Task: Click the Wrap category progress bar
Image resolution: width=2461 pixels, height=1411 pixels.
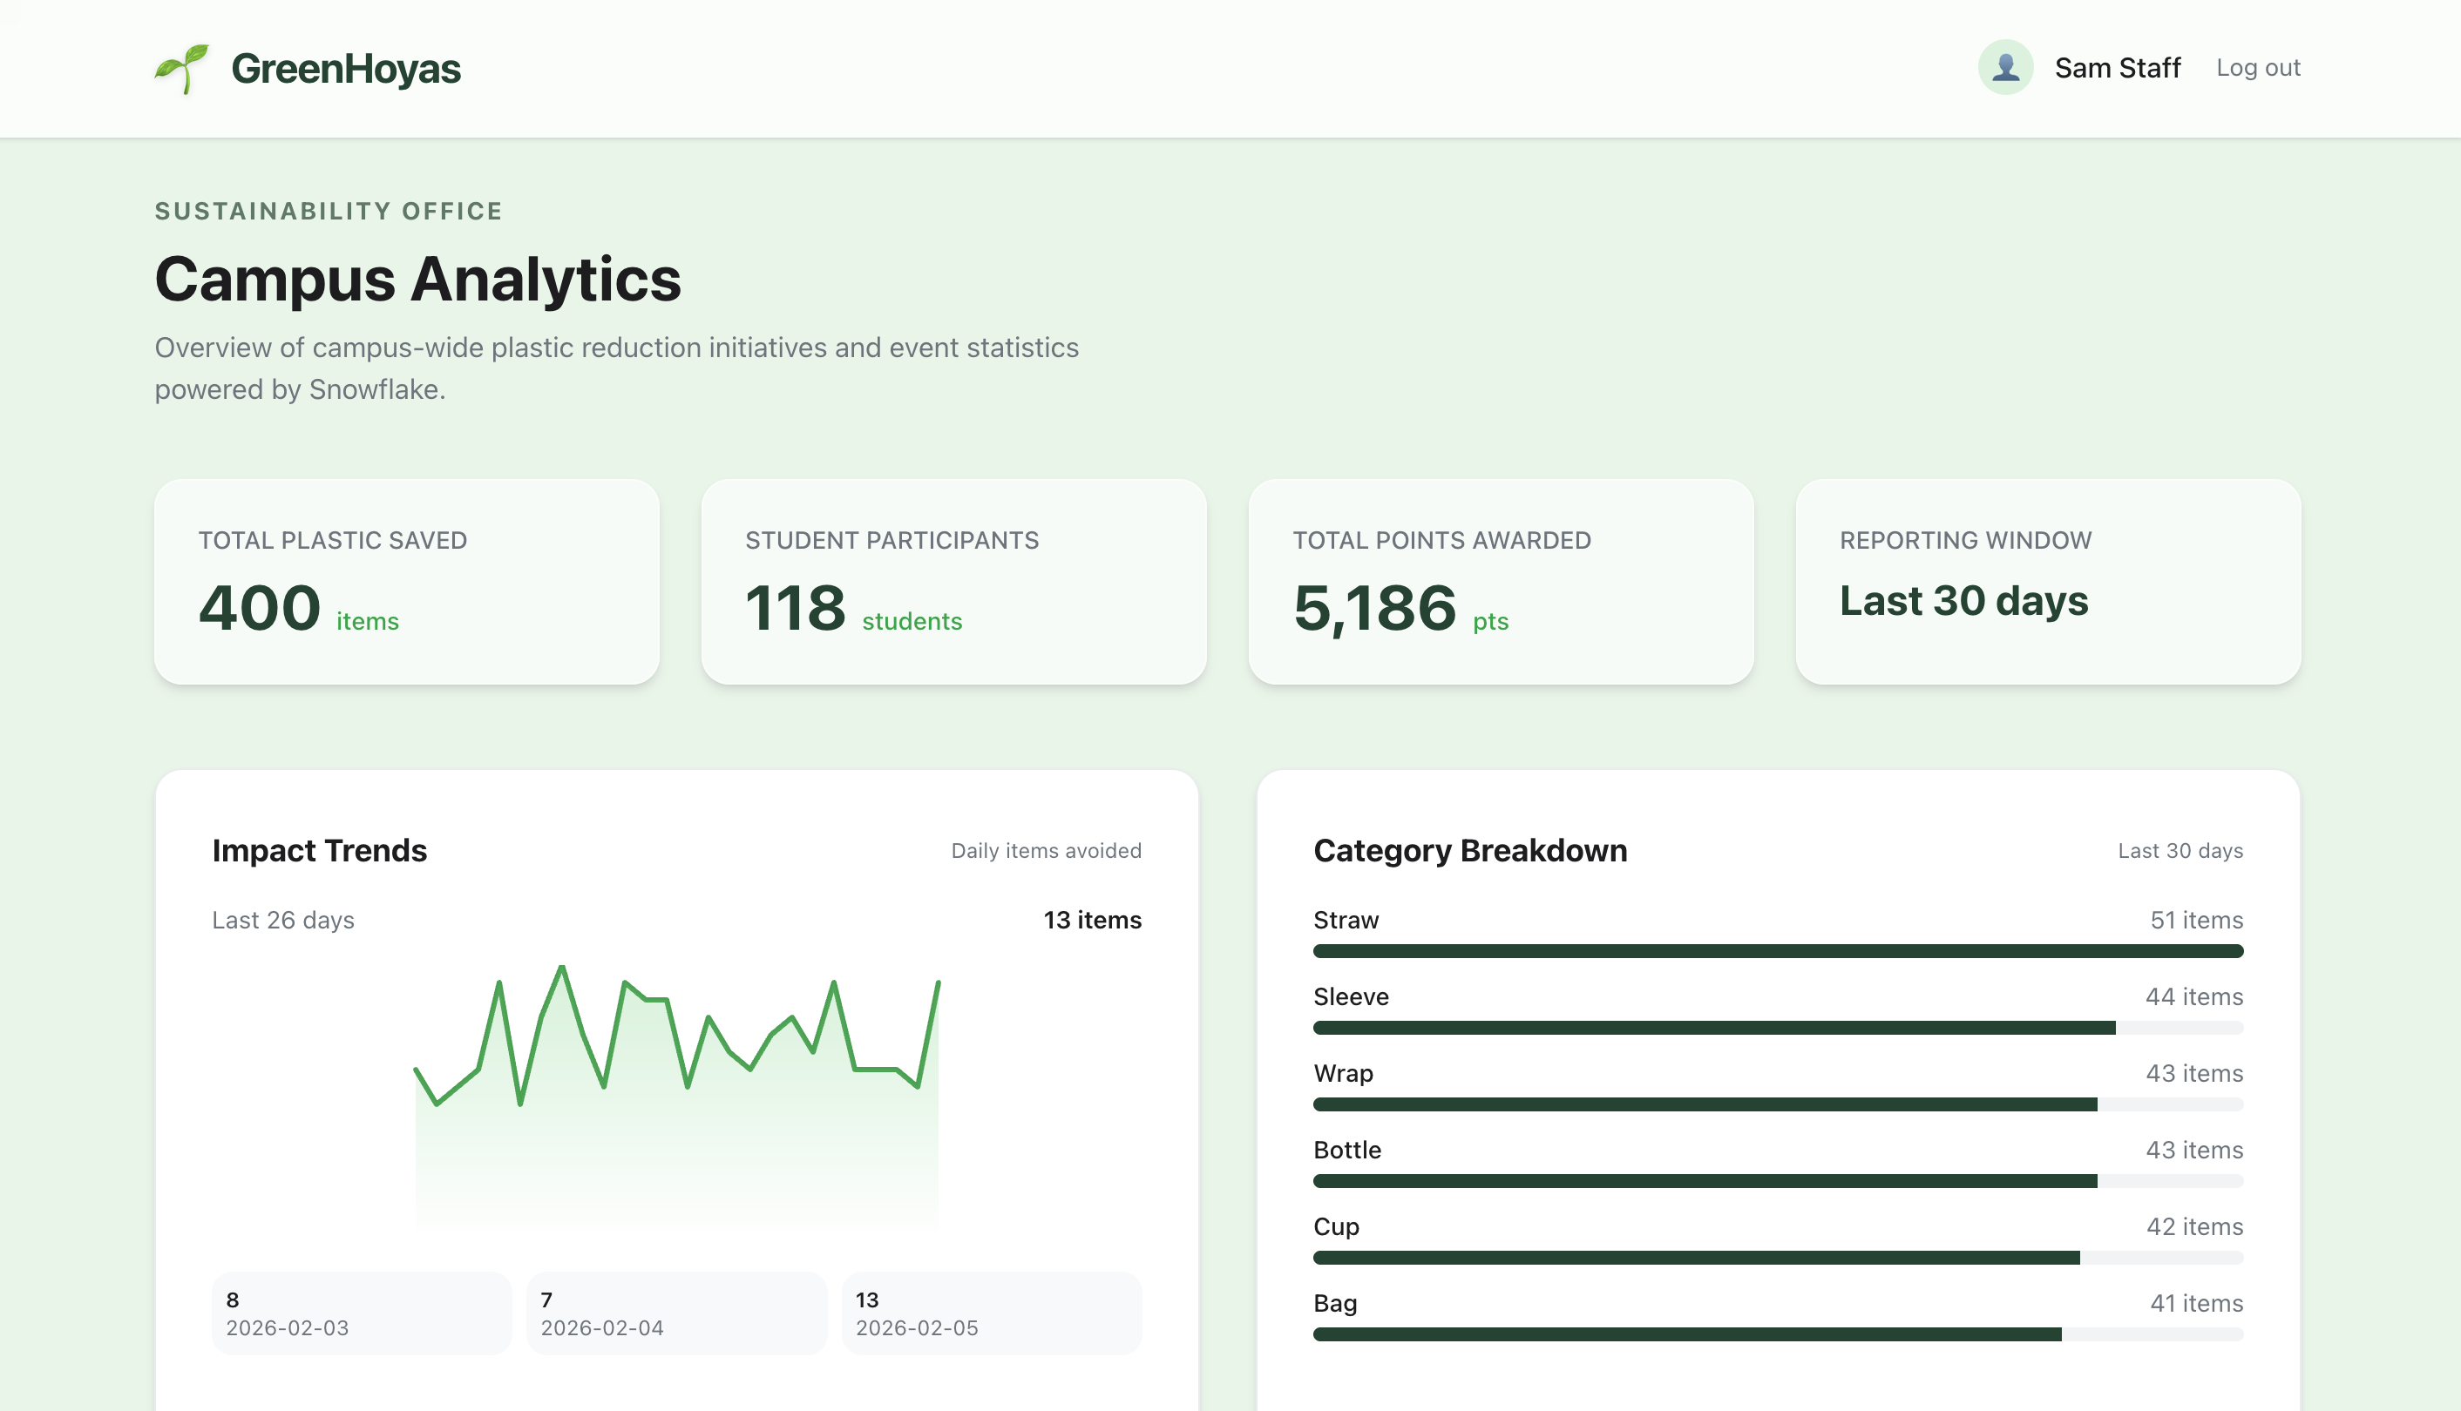Action: [x=1778, y=1104]
